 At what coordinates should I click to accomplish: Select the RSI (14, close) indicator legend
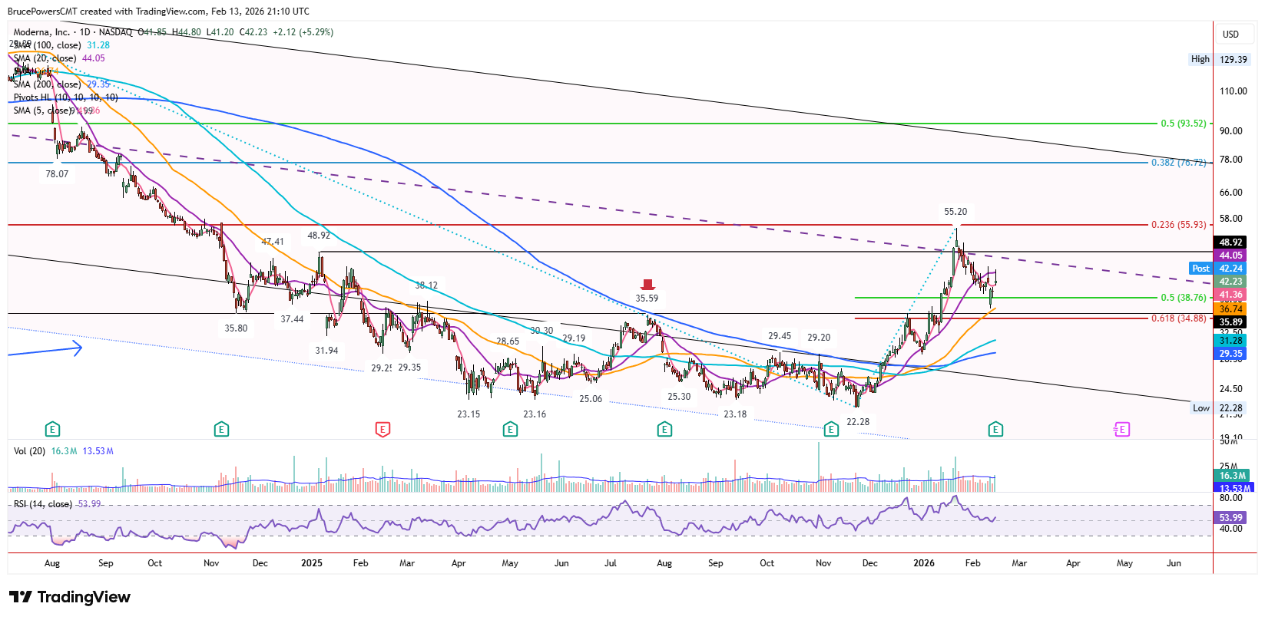pyautogui.click(x=43, y=504)
